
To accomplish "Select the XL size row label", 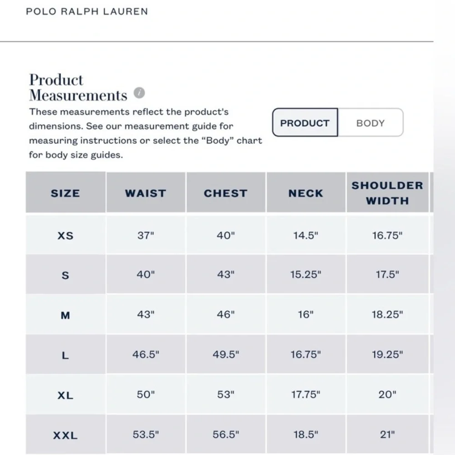I will coord(66,395).
